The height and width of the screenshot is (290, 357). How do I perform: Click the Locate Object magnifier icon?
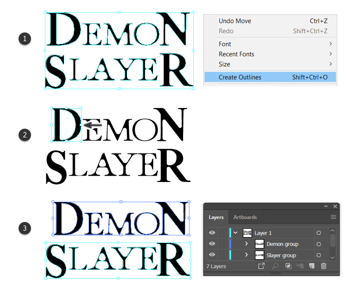pos(275,266)
